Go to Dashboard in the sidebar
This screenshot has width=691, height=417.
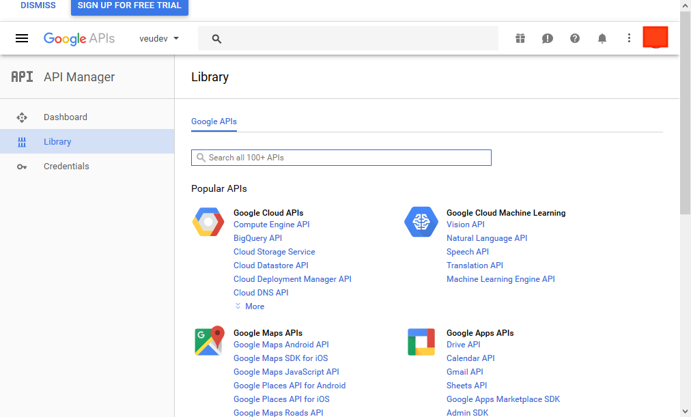(66, 117)
